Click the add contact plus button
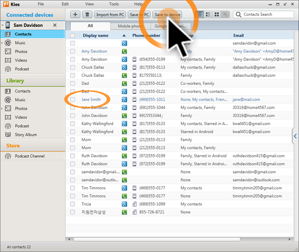299x252 pixels. (75, 15)
